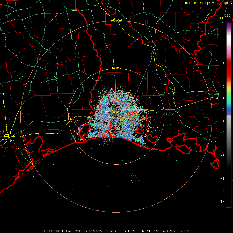Viewport: 233px width, 233px height.
Task: Click the '0.5 DEG' elevation text
Action: tap(127, 231)
